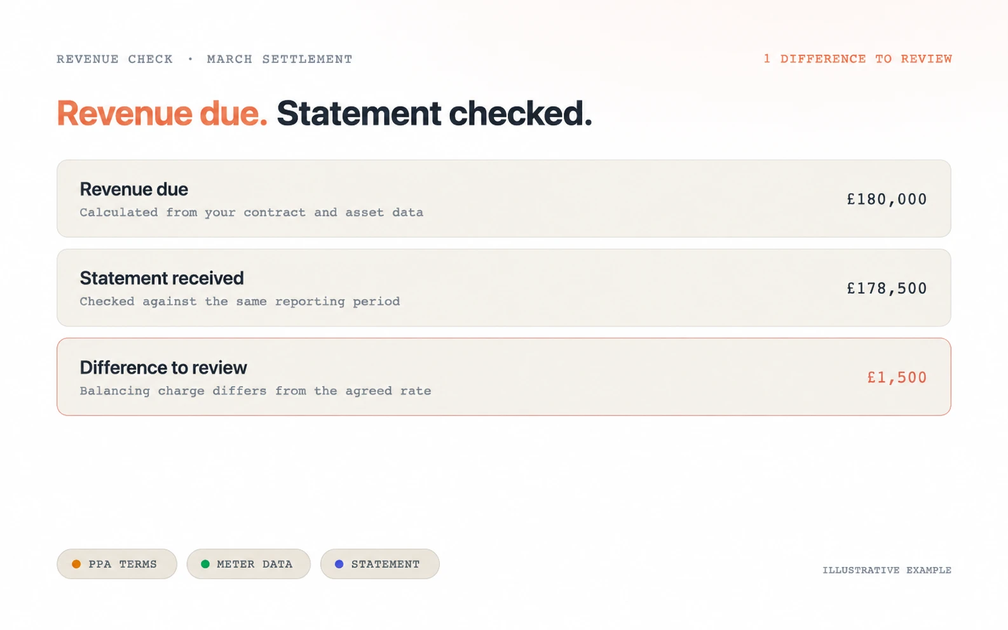Click the 'Statement checked.' headline text

(435, 114)
